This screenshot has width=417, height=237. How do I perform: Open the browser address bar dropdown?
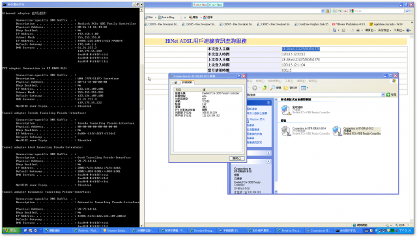[323, 11]
